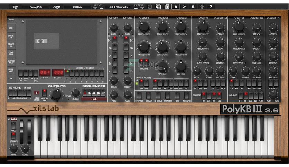This screenshot has width=289, height=167.
Task: Select the LFO2 square waveform switch
Action: pos(126,48)
